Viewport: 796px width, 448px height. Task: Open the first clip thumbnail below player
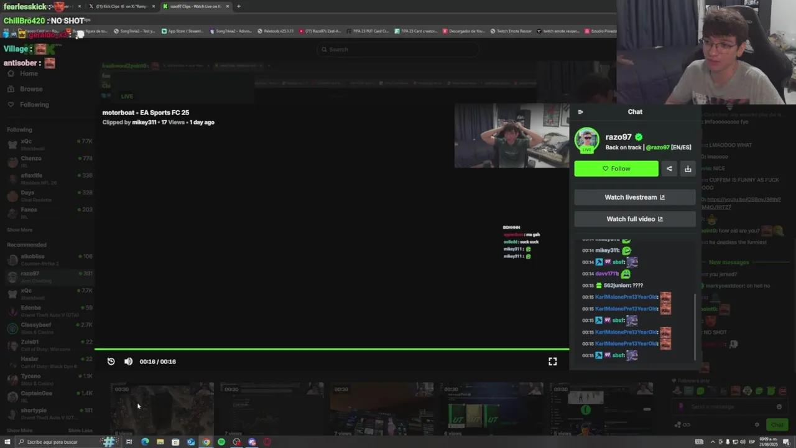pos(162,408)
